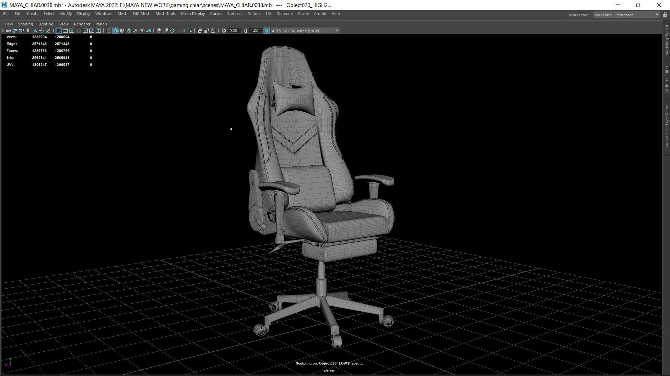Open the Create menu

(32, 14)
